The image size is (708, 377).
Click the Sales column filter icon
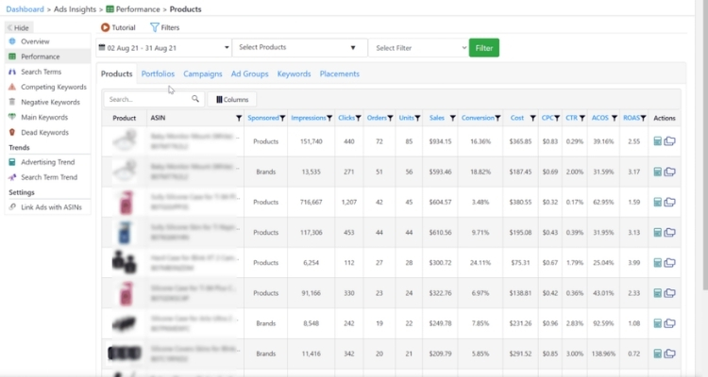click(452, 118)
